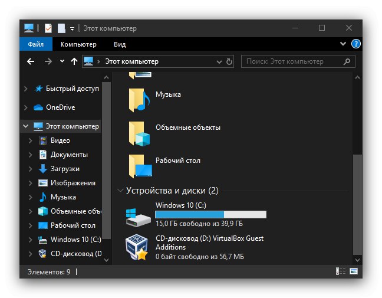382x298 pixels.
Task: Open the quick access toolbar customize dropdown
Action: [72, 29]
